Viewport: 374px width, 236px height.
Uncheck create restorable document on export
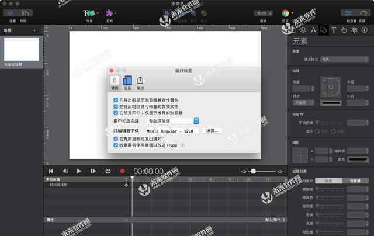115,106
